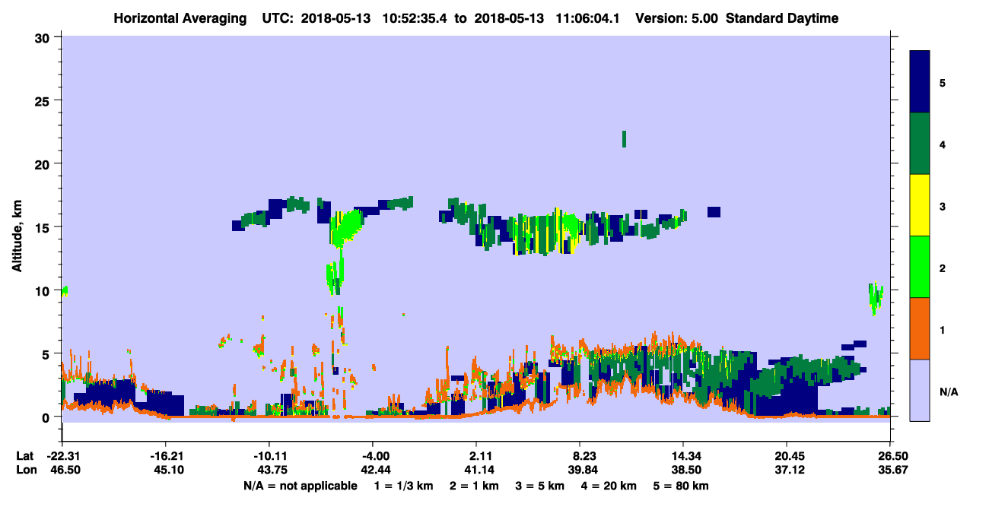989x507 pixels.
Task: Click the '3 = 5 km' legend entry
Action: (541, 486)
